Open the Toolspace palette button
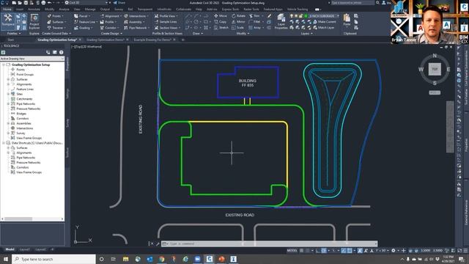 [x=8, y=21]
